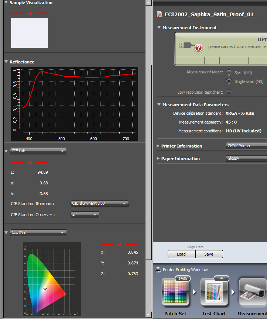Open the Patch Set workflow step
Image resolution: width=267 pixels, height=319 pixels.
[175, 292]
